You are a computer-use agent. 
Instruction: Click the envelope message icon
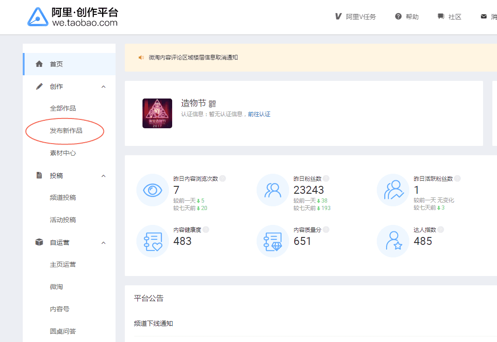coord(484,17)
